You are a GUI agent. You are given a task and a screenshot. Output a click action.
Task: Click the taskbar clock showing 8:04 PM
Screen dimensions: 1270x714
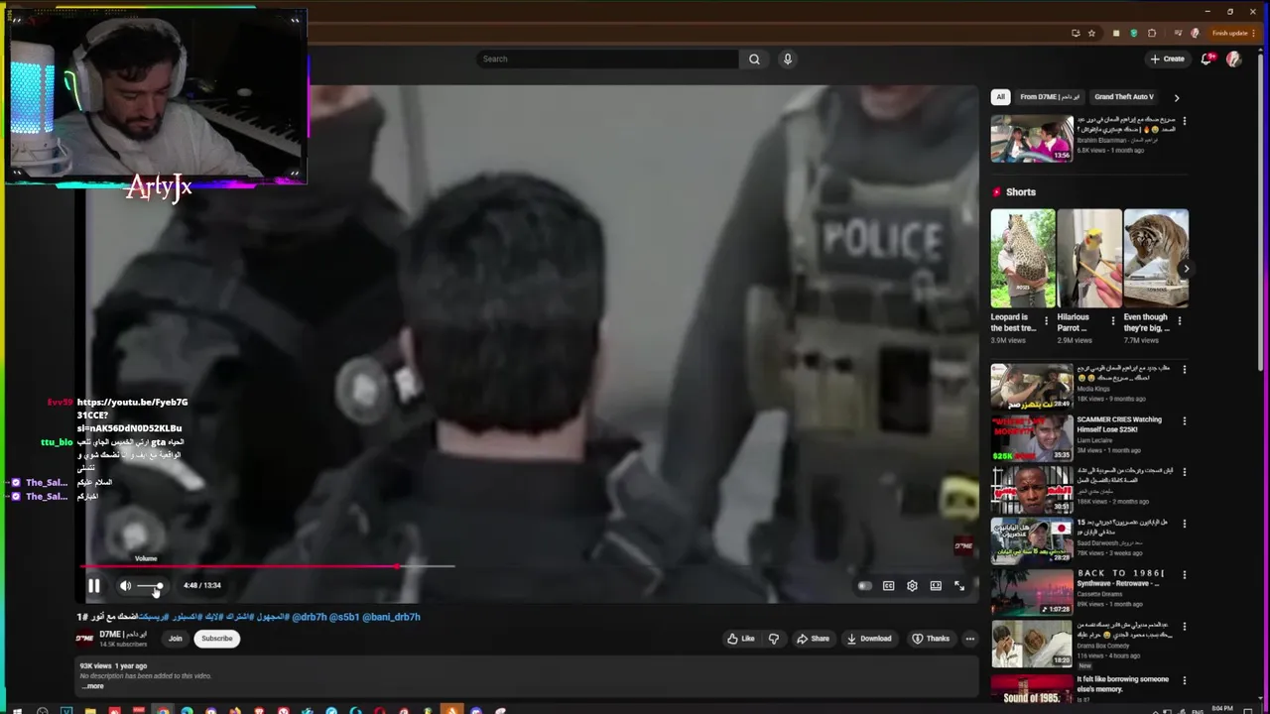point(1222,709)
